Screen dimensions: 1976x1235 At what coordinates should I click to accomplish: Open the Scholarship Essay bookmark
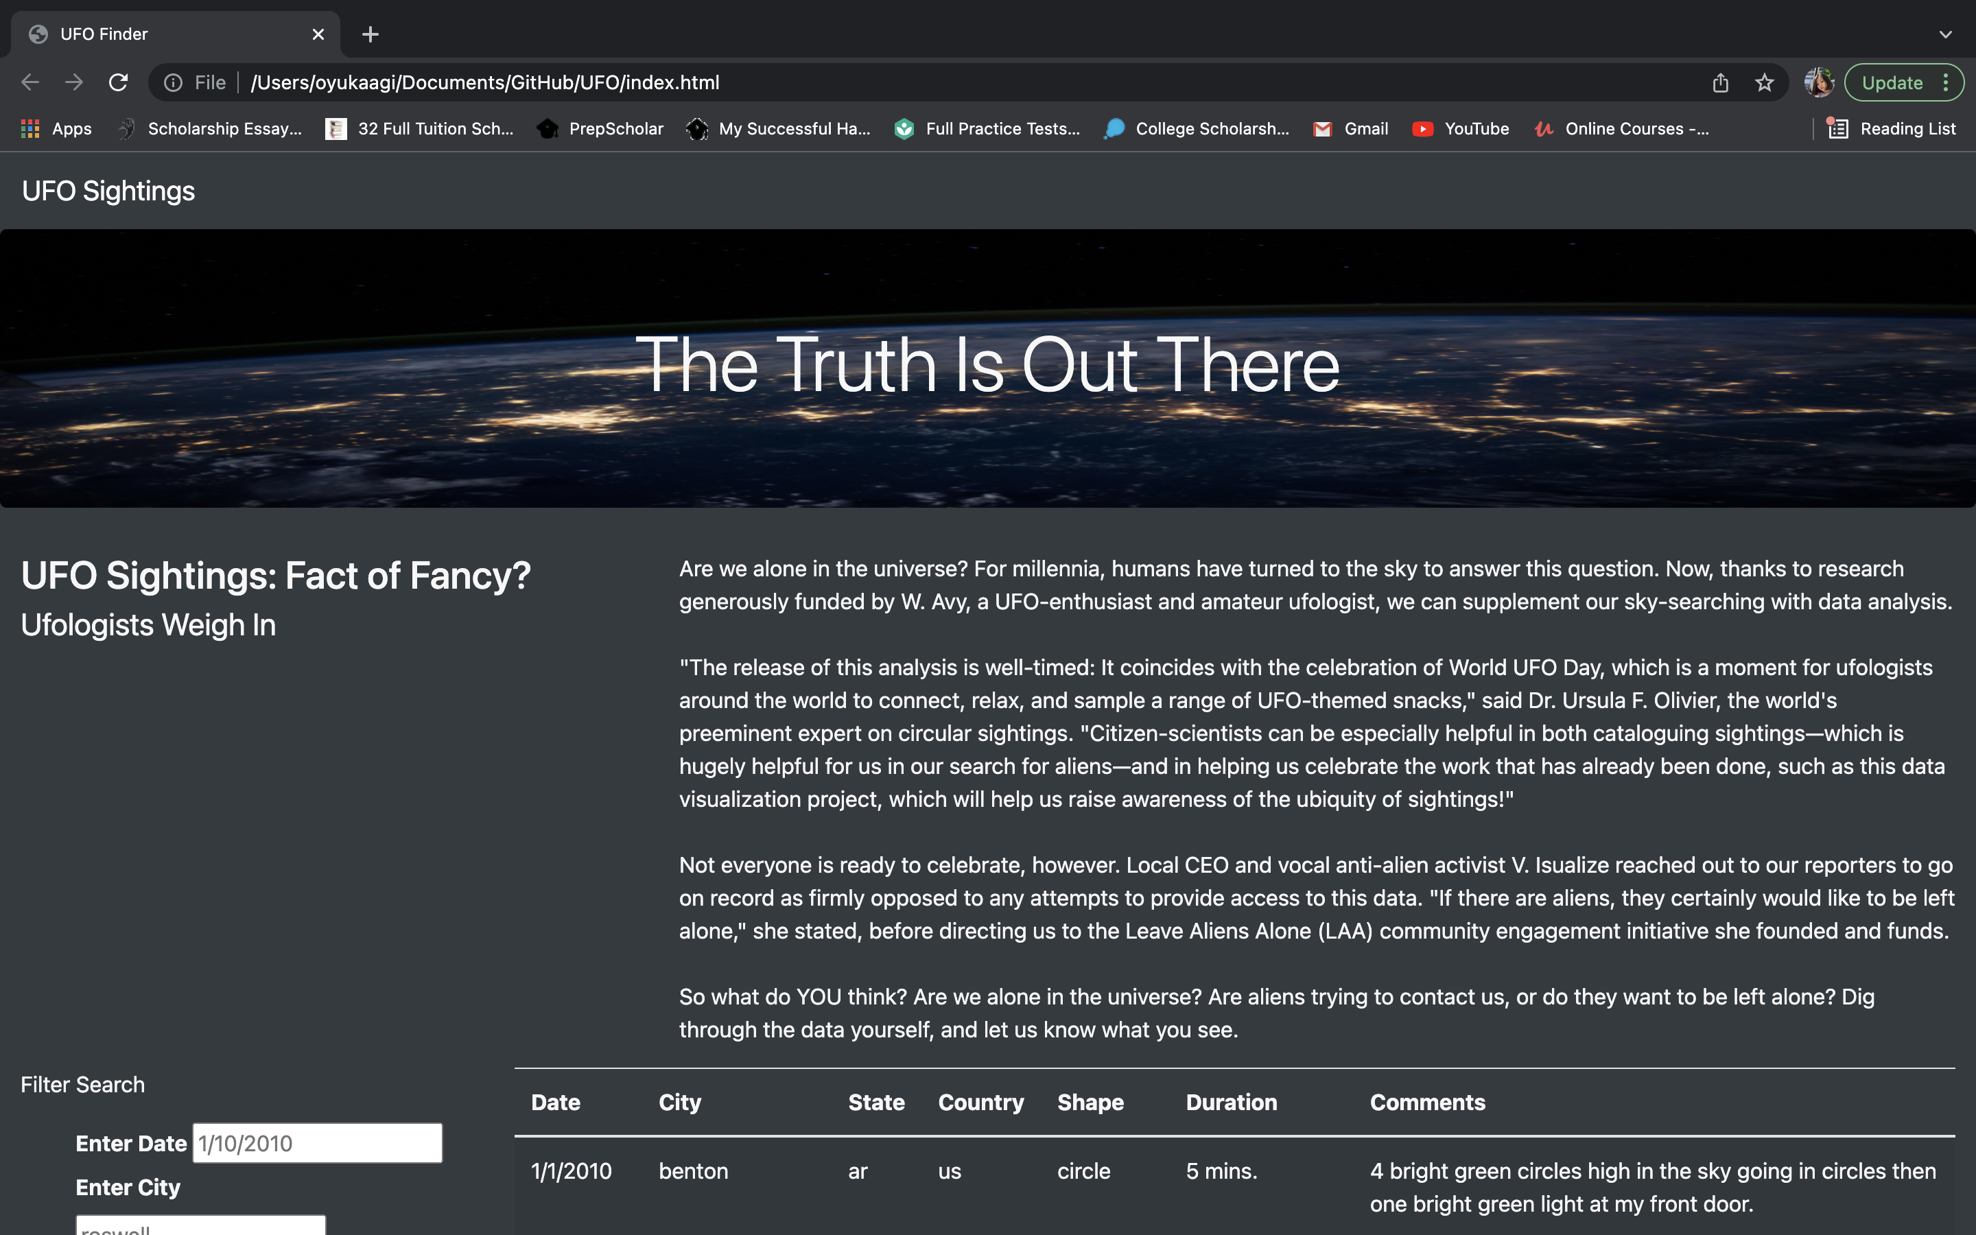pos(209,128)
